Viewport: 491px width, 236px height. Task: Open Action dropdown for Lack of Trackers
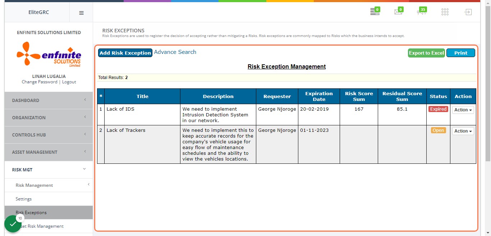tap(463, 131)
